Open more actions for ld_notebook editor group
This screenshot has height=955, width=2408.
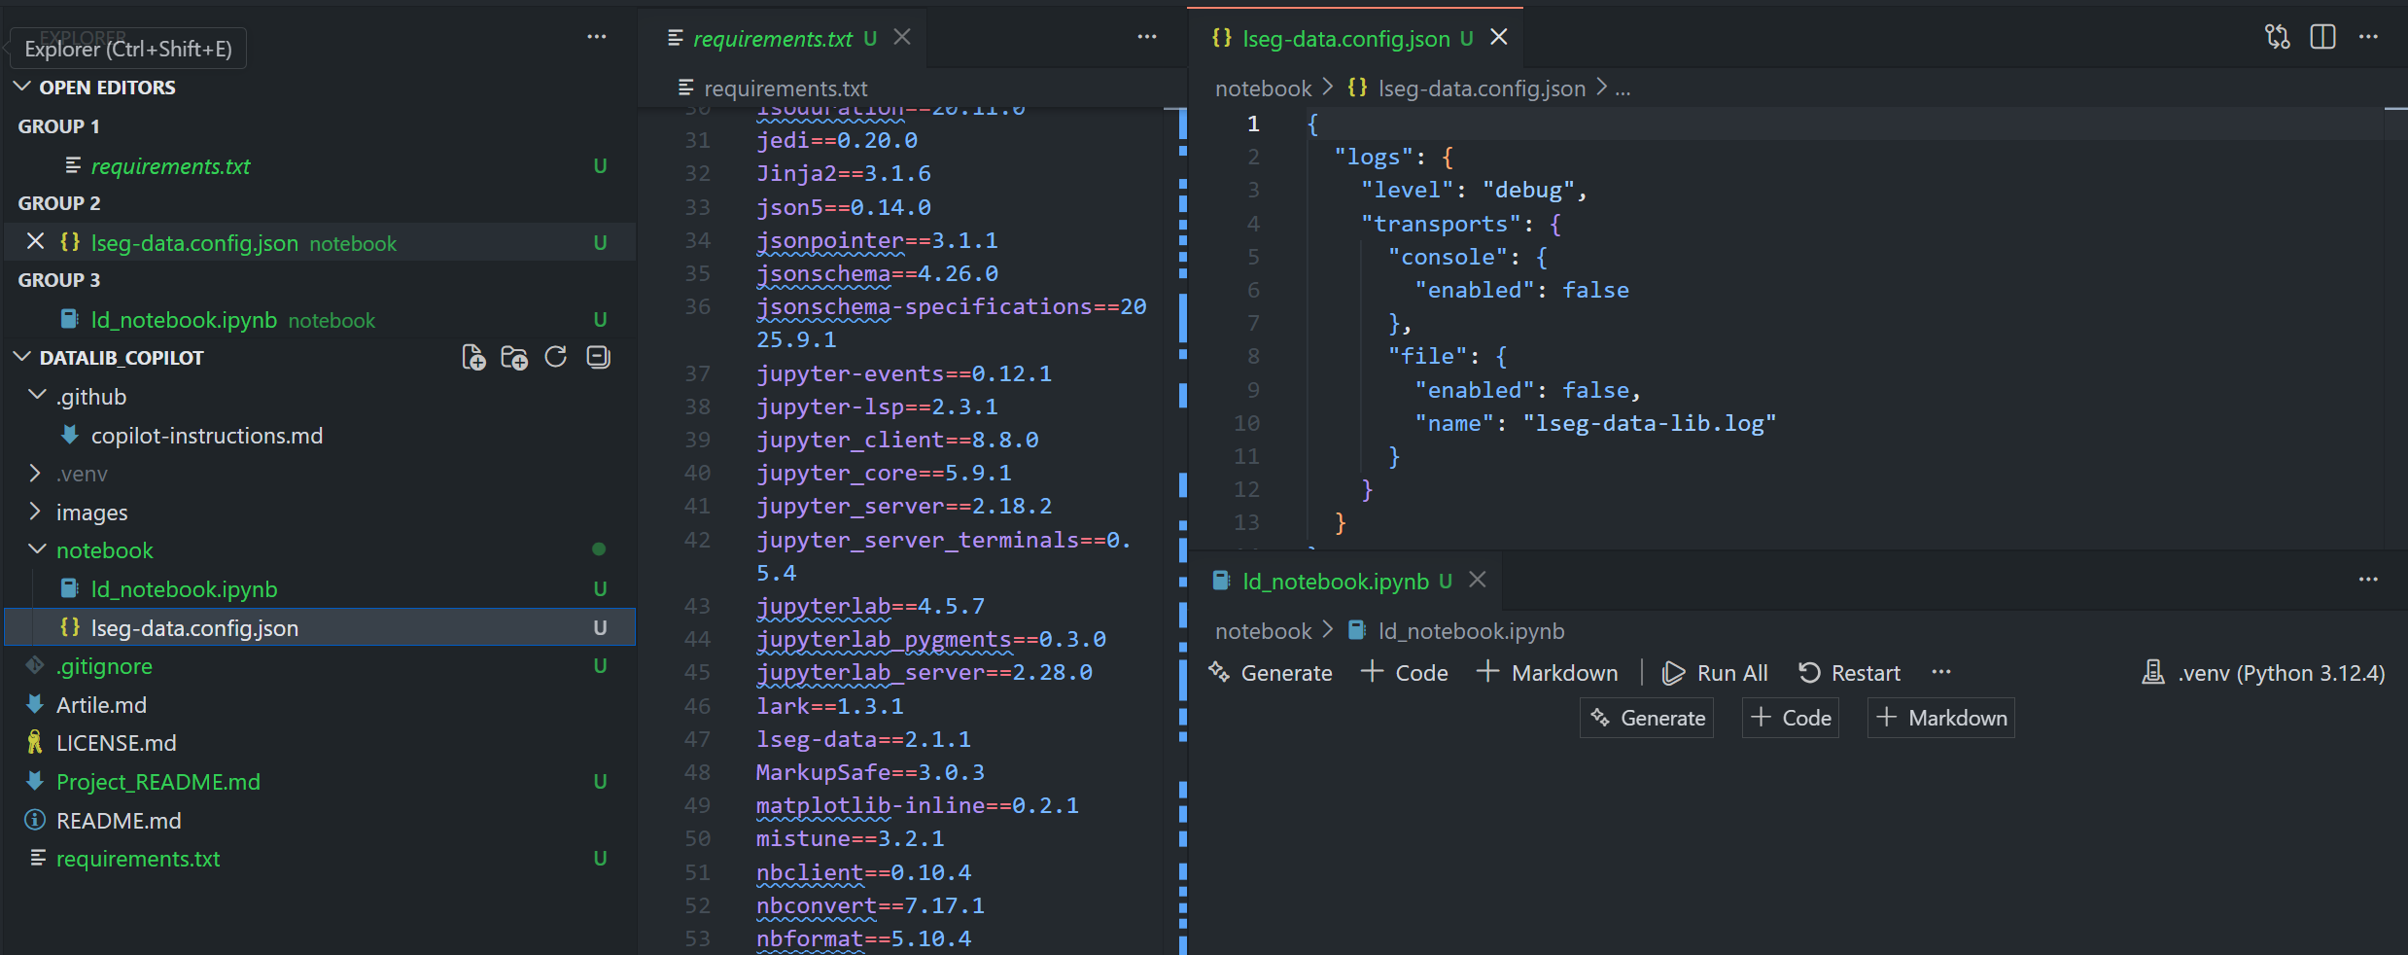pos(2368,580)
